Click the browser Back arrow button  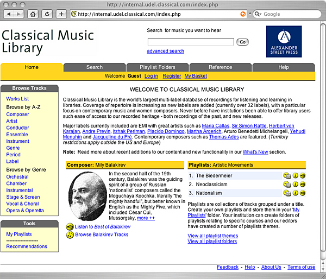click(x=9, y=14)
